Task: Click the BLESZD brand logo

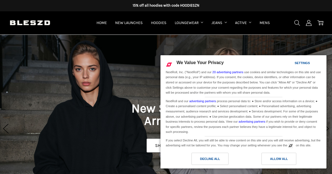Action: pos(30,23)
